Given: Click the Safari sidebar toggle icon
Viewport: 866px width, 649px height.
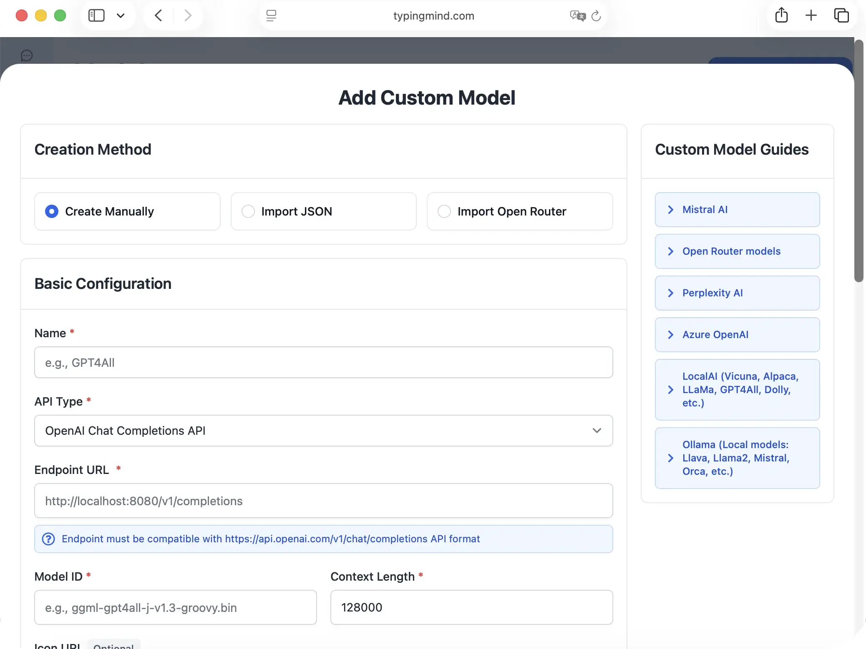Looking at the screenshot, I should click(x=96, y=16).
